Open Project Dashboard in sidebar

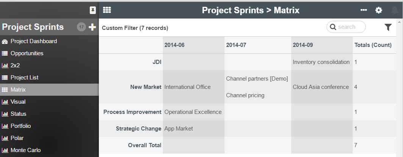tap(33, 41)
